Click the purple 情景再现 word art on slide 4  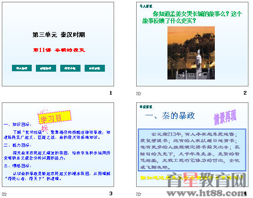(225, 117)
